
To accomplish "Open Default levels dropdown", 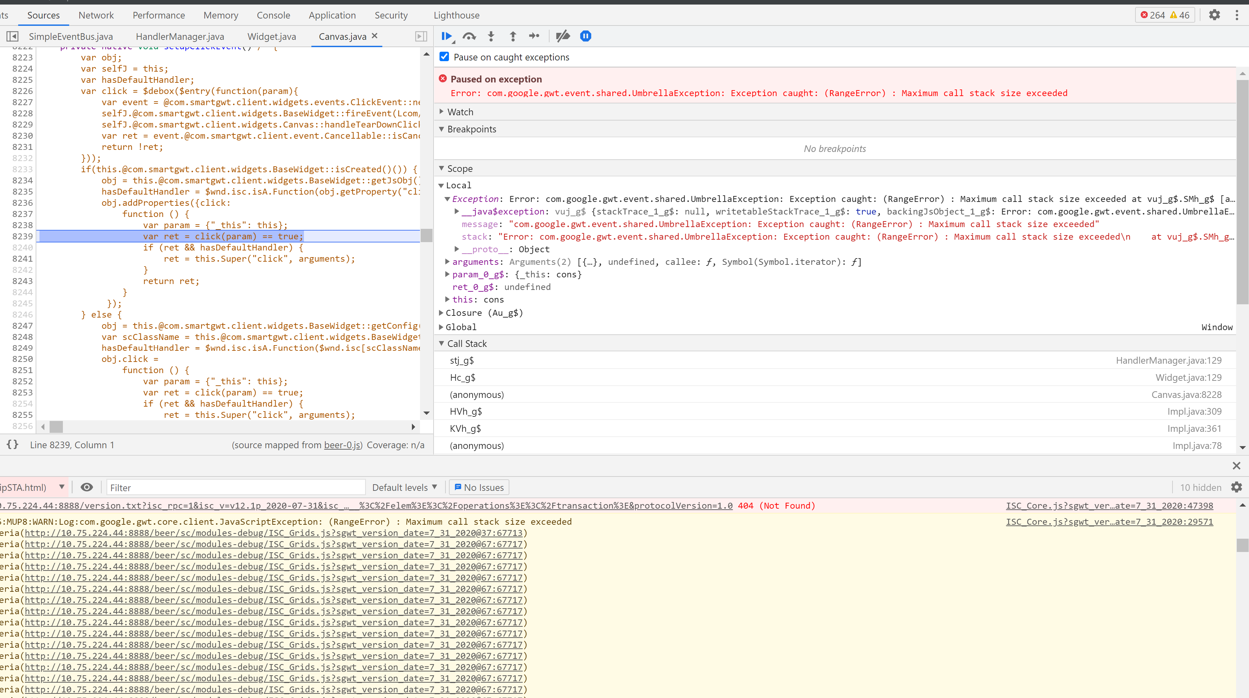I will click(x=404, y=487).
